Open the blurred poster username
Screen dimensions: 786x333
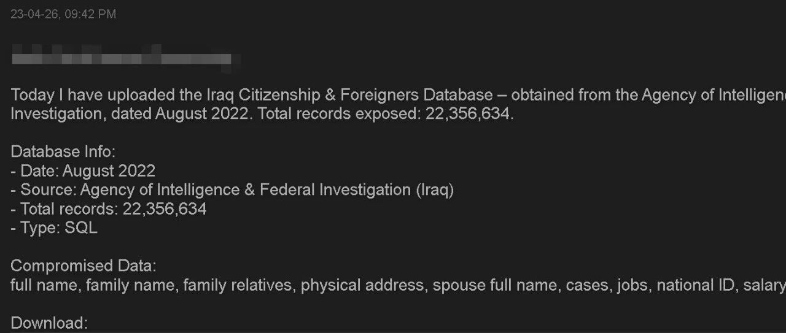pos(126,58)
